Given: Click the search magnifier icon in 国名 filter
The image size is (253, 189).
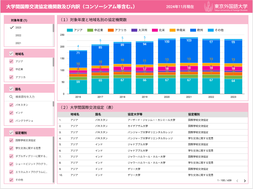Looking at the screenshot, I should coord(11,97).
